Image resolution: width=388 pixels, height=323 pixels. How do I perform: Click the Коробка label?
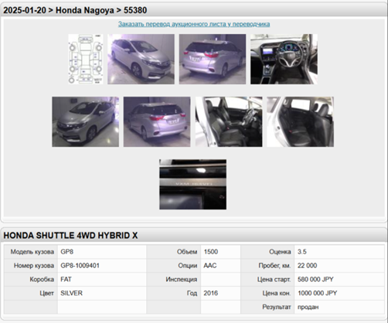coord(42,280)
